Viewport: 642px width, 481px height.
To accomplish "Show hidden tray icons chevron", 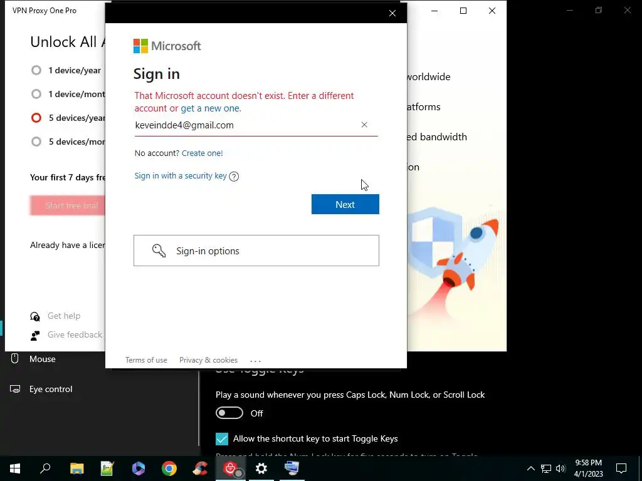I will coord(530,468).
